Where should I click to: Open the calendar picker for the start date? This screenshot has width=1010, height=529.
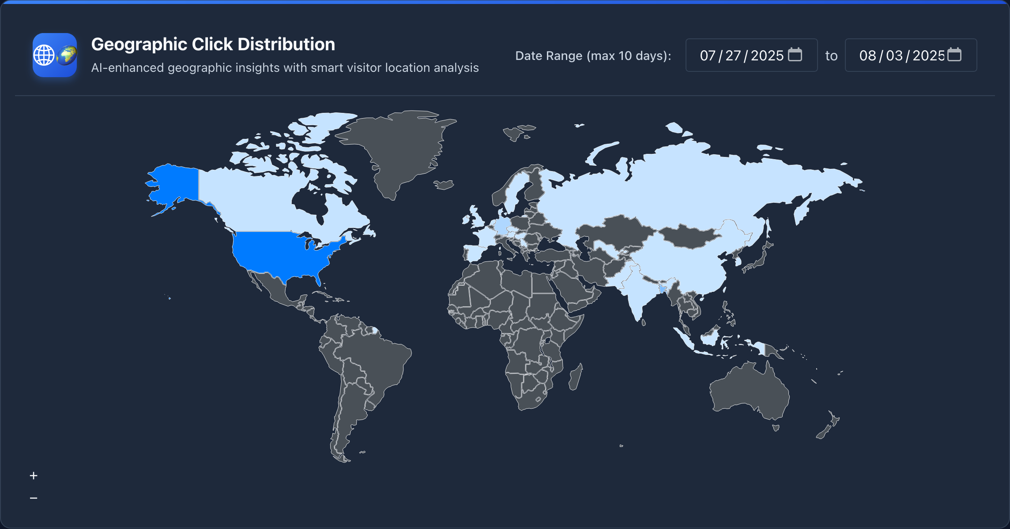click(795, 54)
